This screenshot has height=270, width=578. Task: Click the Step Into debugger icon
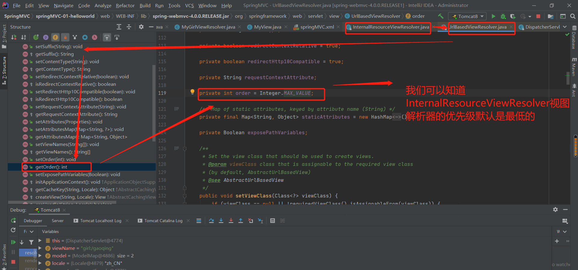coord(221,221)
